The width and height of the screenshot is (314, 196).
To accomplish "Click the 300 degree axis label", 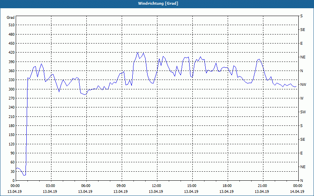I will pyautogui.click(x=12, y=89).
